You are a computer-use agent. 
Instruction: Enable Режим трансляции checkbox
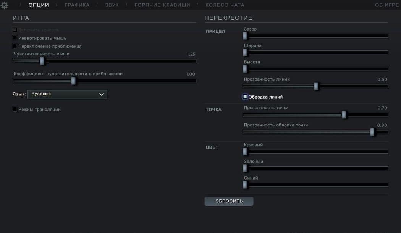(15, 109)
